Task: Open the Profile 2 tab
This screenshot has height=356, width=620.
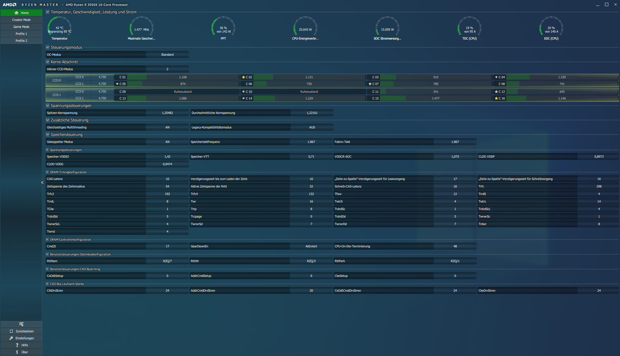Action: (21, 41)
